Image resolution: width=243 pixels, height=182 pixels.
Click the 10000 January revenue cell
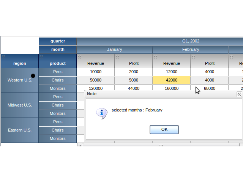(95, 72)
